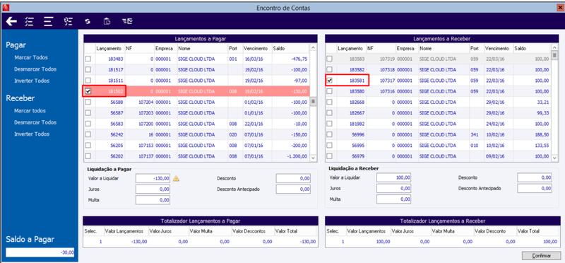The width and height of the screenshot is (565, 263).
Task: Click Port cell 341 in Lançamentos a Receber
Action: pos(474,135)
